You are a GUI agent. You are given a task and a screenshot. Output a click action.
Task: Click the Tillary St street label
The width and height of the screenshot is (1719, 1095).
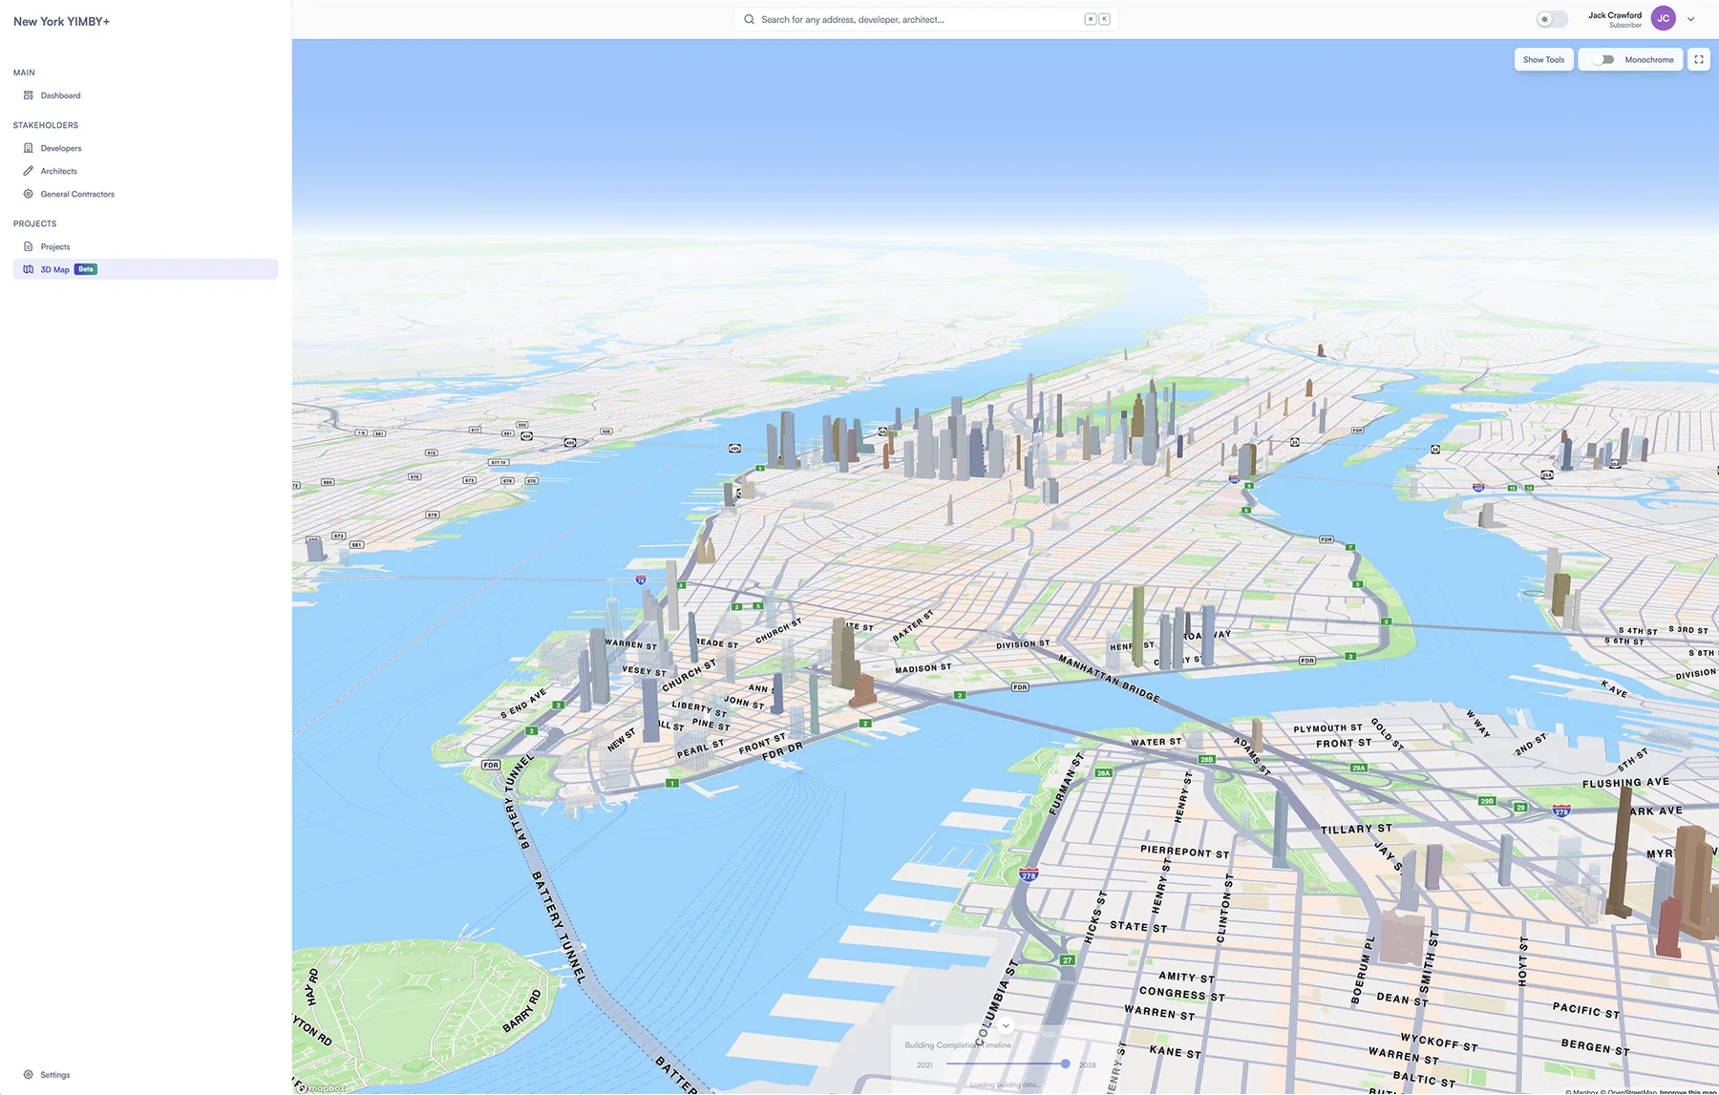[1356, 829]
